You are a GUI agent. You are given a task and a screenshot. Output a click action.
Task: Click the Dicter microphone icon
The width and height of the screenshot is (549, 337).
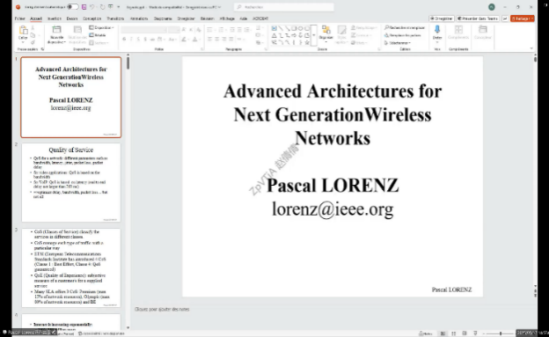(x=437, y=33)
